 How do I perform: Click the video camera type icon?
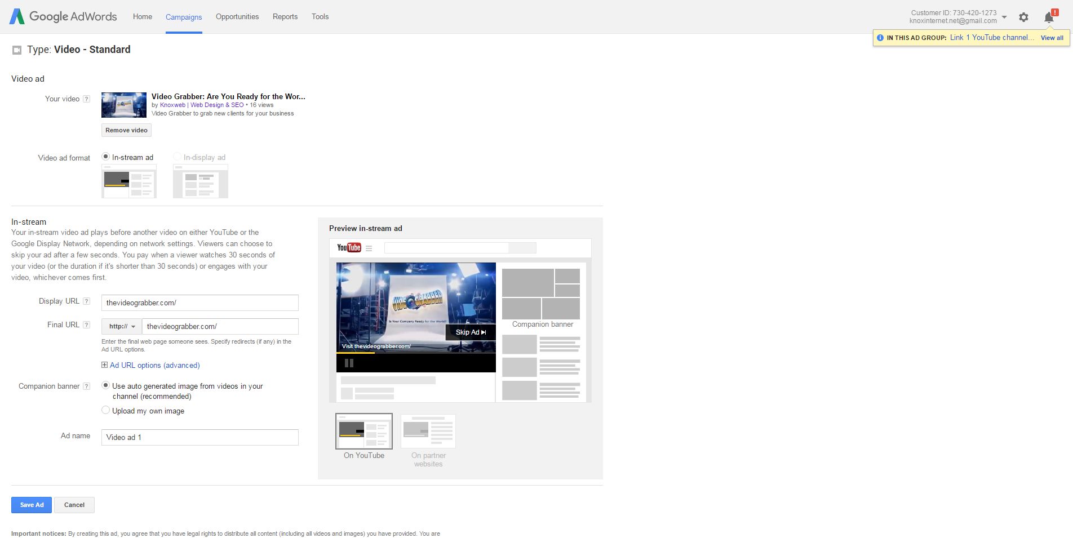(17, 50)
